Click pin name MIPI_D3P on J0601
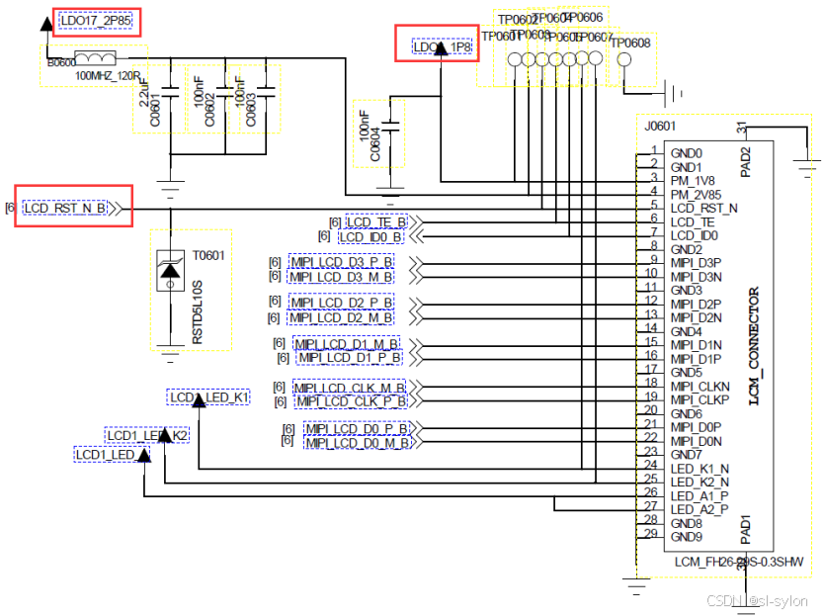Image resolution: width=823 pixels, height=616 pixels. [x=696, y=263]
